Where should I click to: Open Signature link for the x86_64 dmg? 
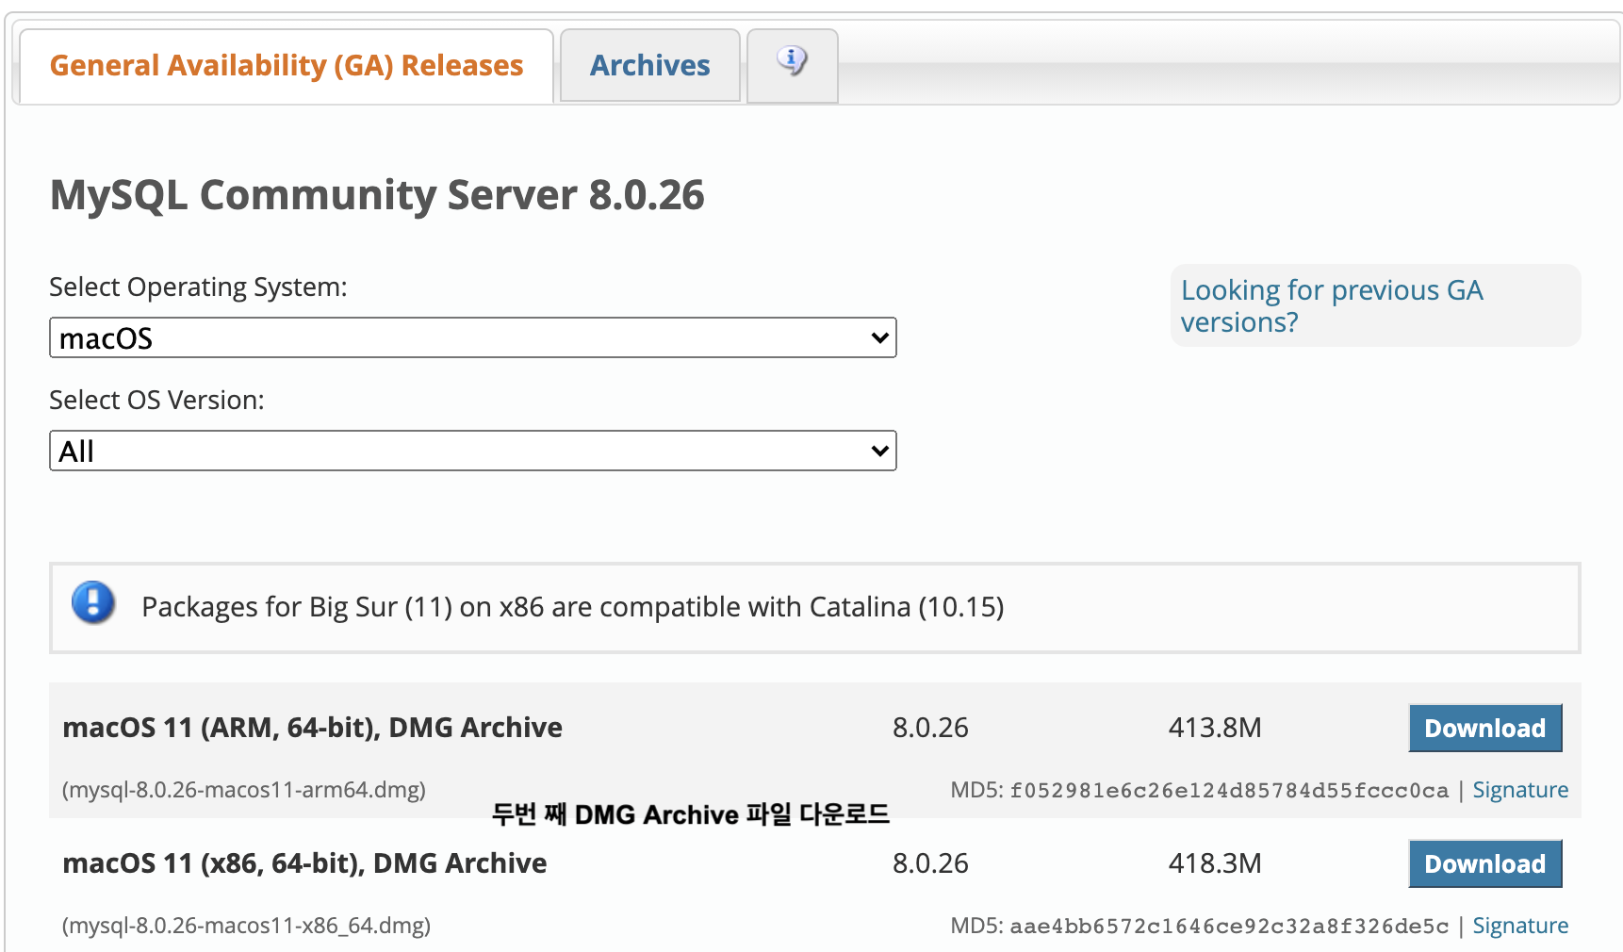click(1520, 926)
